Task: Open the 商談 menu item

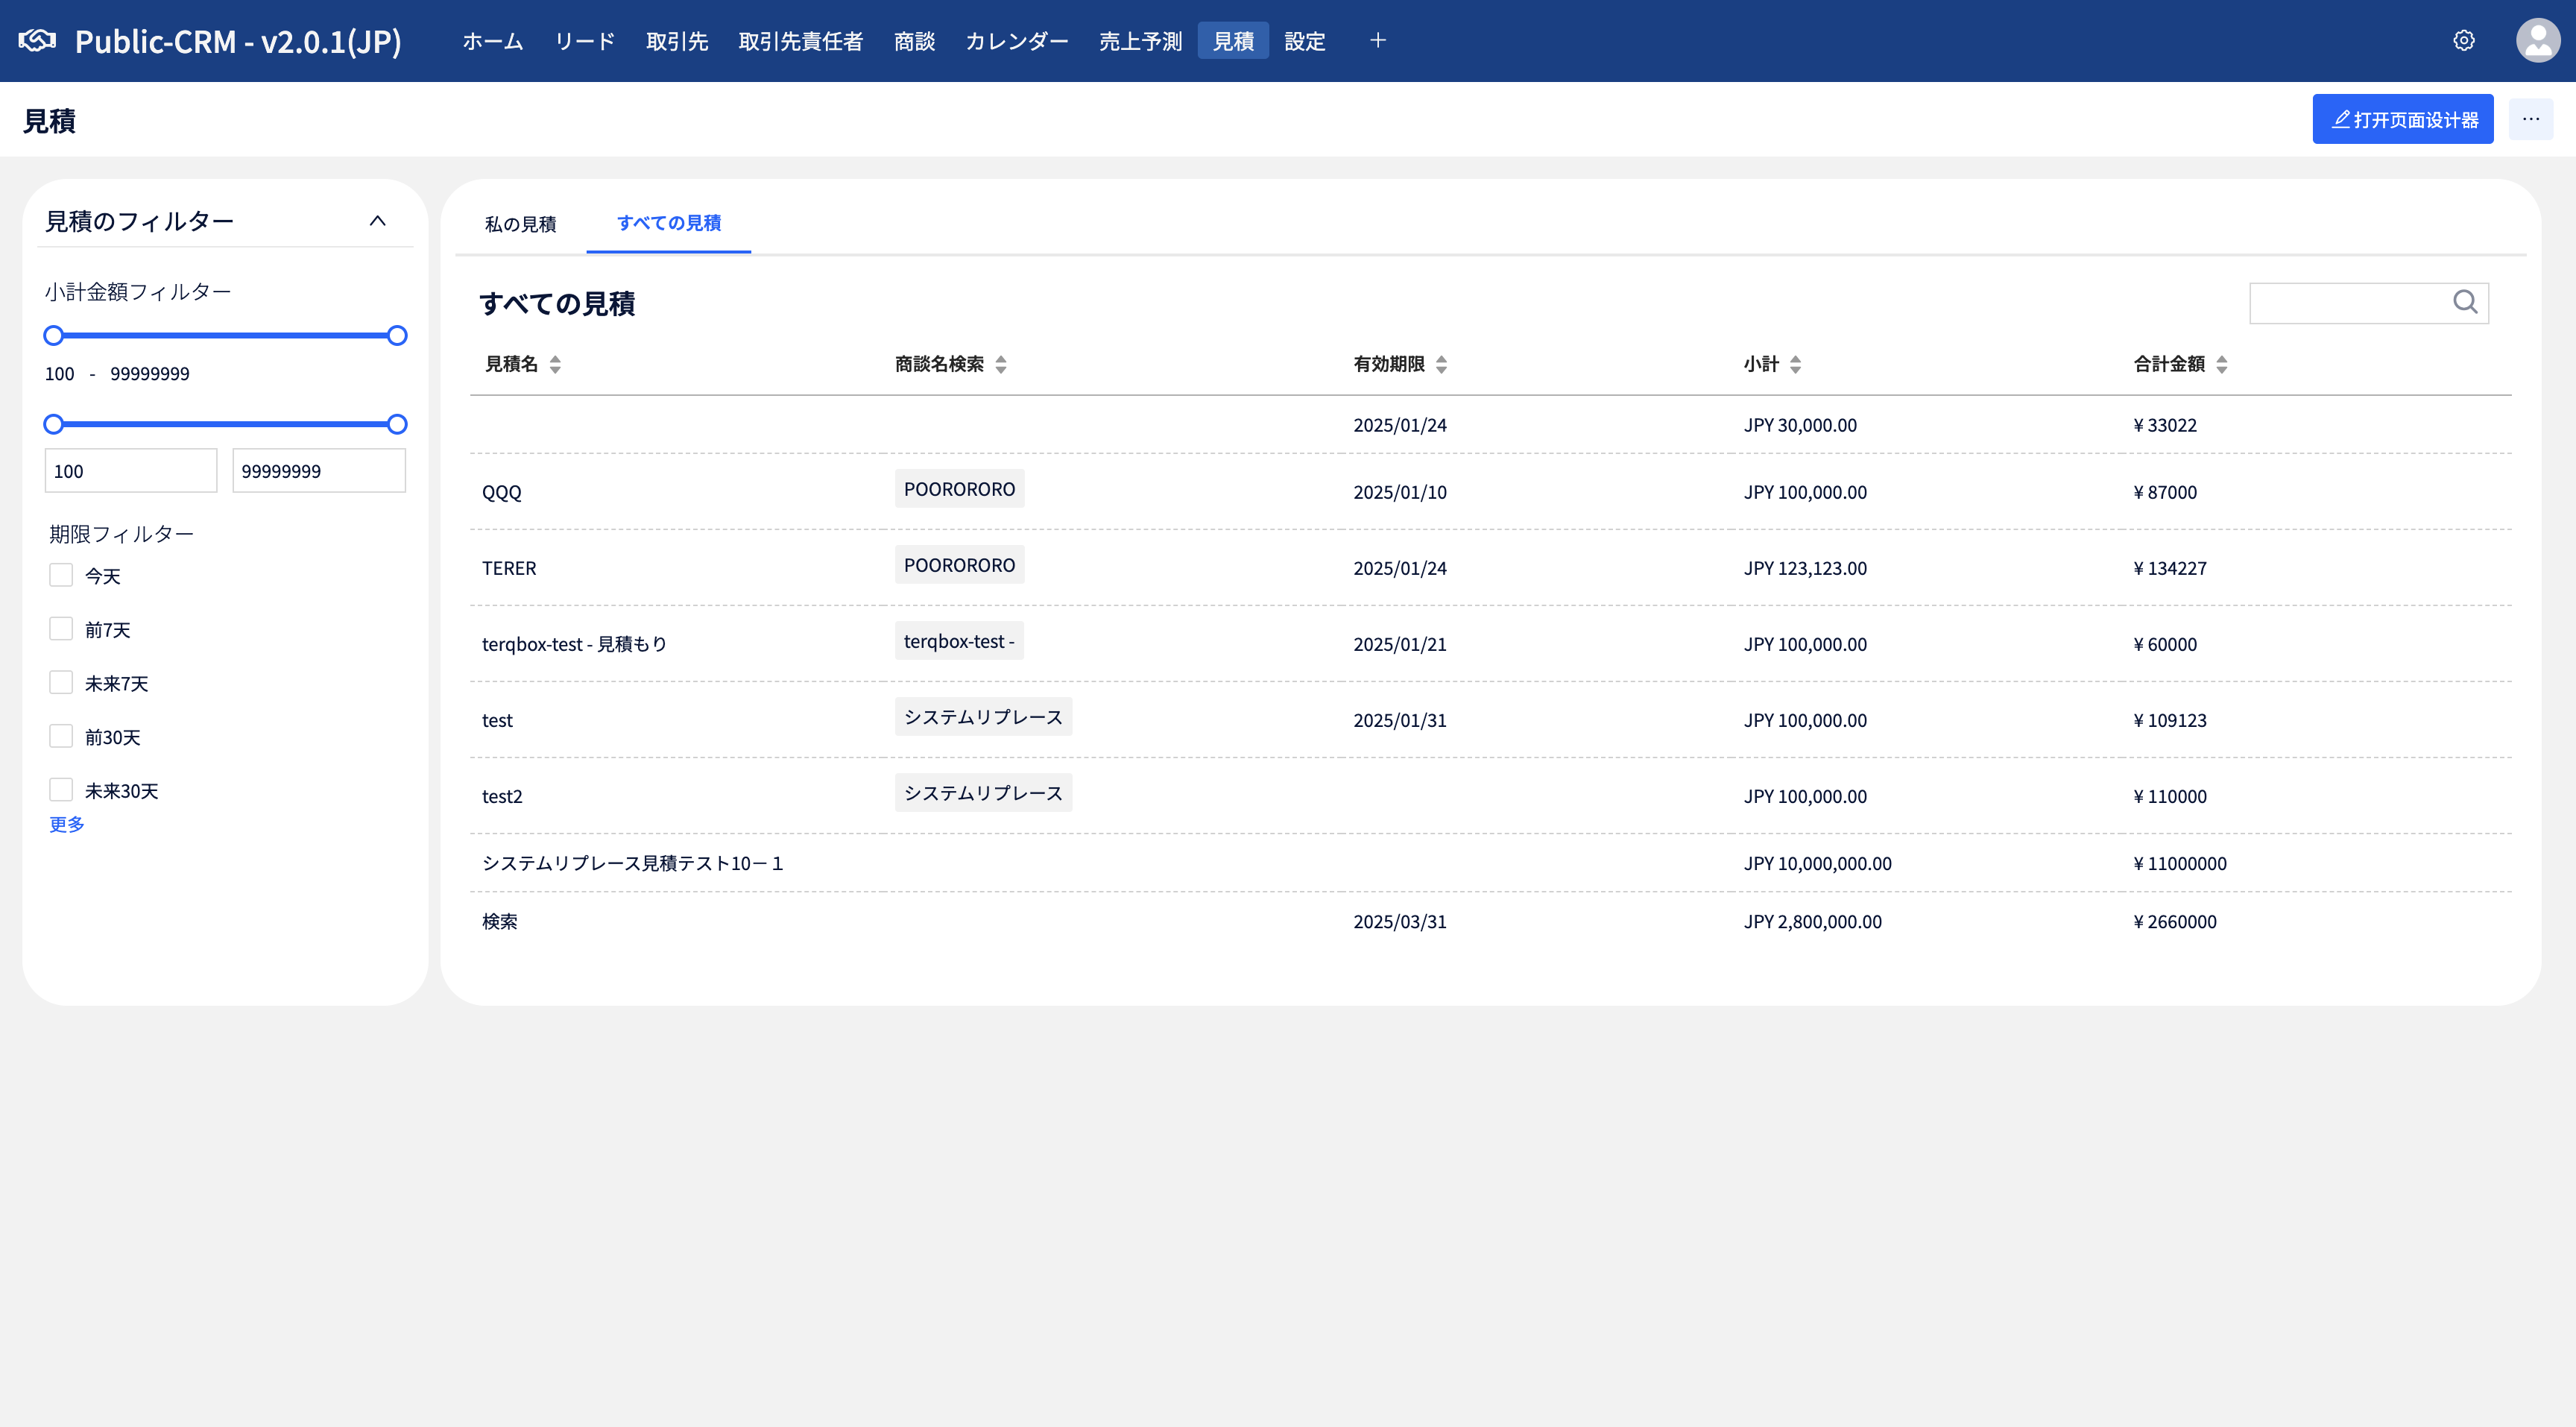Action: tap(914, 41)
